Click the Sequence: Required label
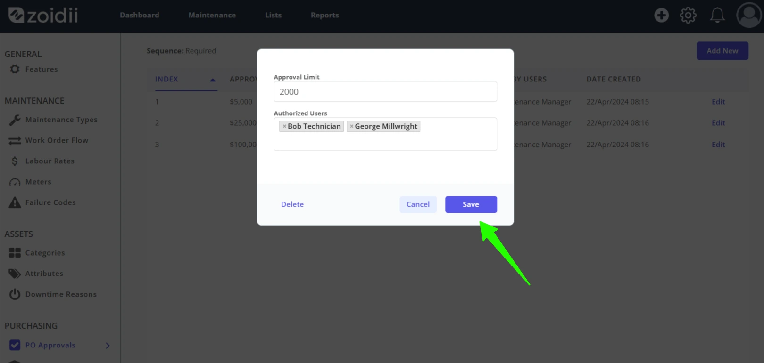 pyautogui.click(x=181, y=51)
